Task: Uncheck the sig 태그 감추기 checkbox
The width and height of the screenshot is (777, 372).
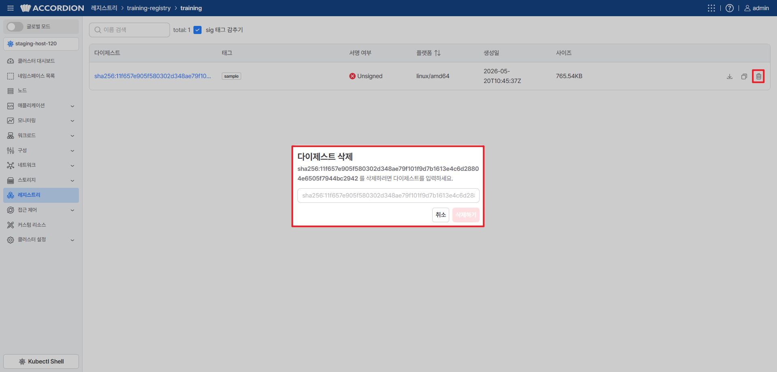Action: coord(197,30)
